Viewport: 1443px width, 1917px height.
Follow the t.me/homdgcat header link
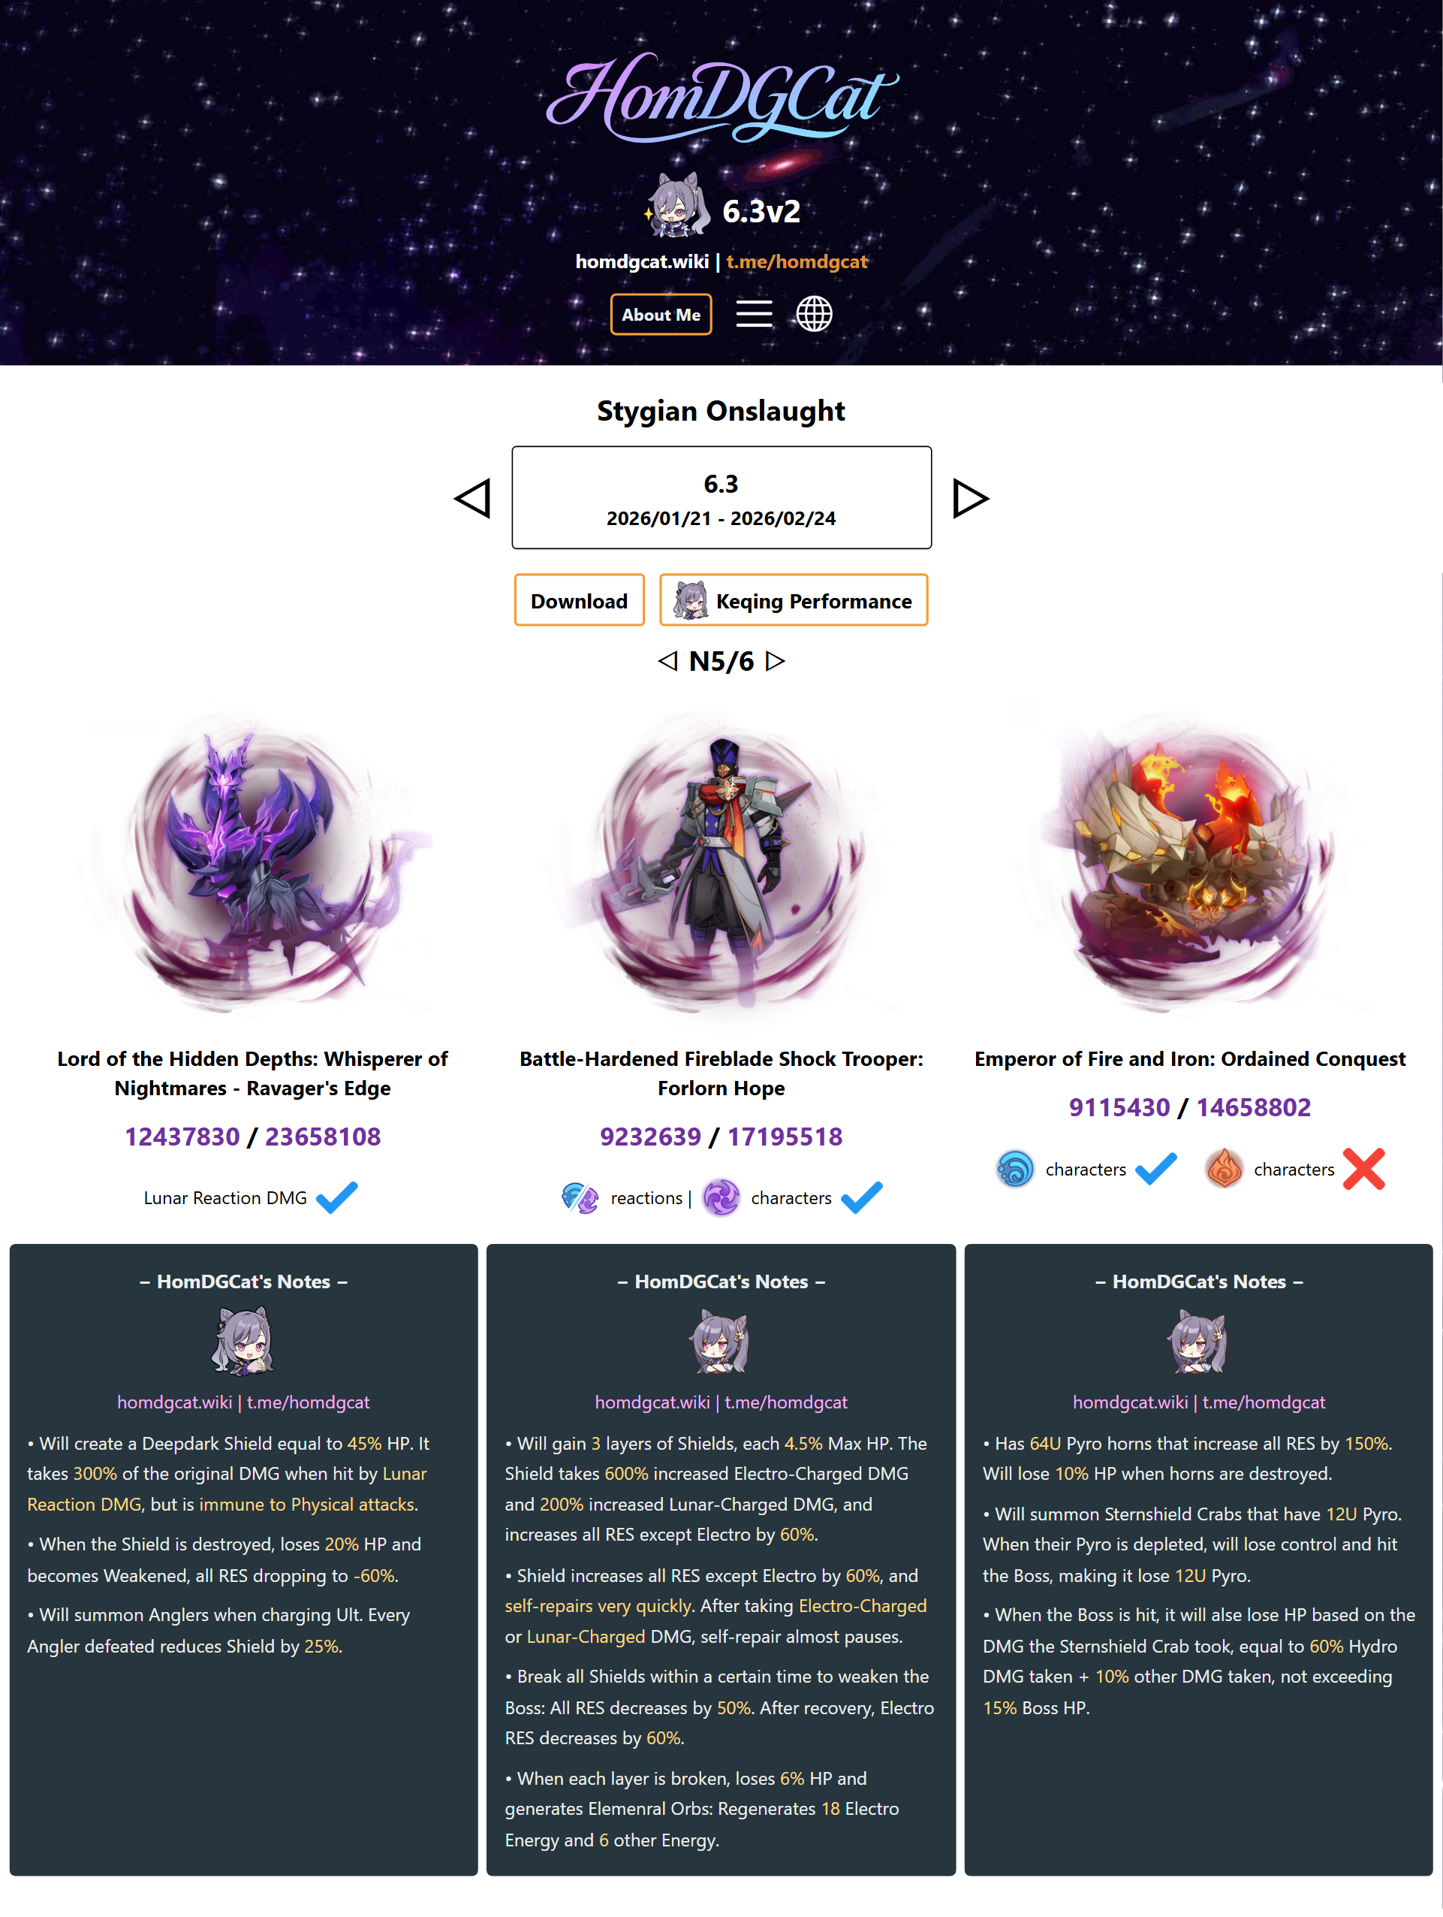pyautogui.click(x=797, y=261)
